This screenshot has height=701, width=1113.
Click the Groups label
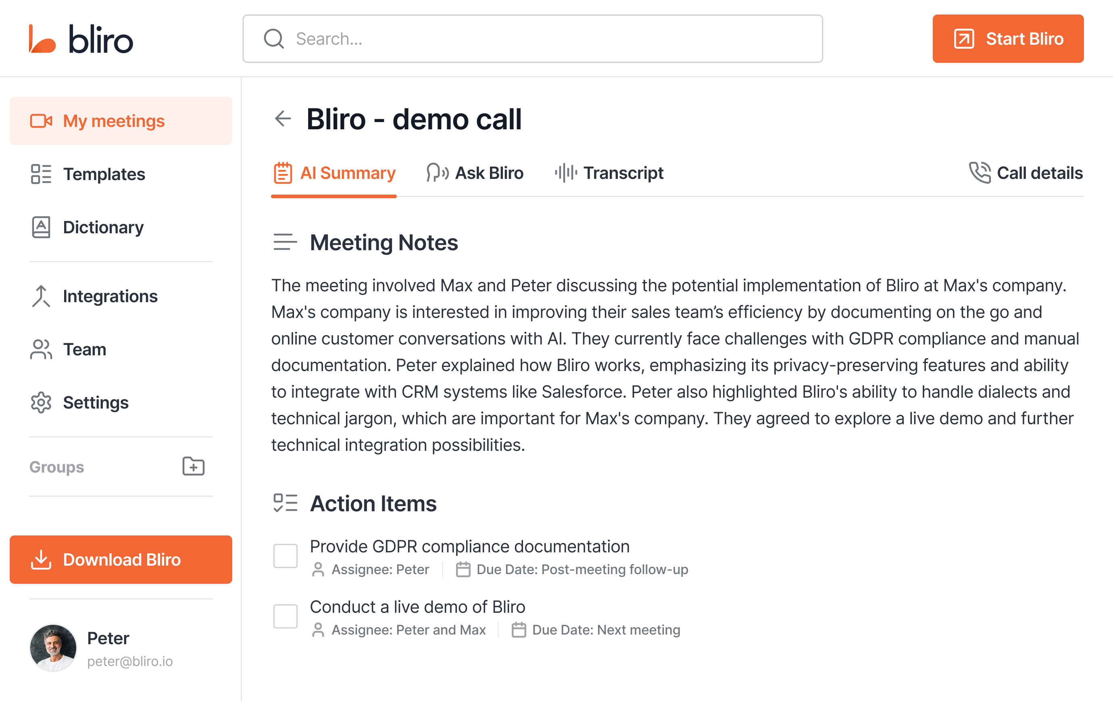click(57, 467)
